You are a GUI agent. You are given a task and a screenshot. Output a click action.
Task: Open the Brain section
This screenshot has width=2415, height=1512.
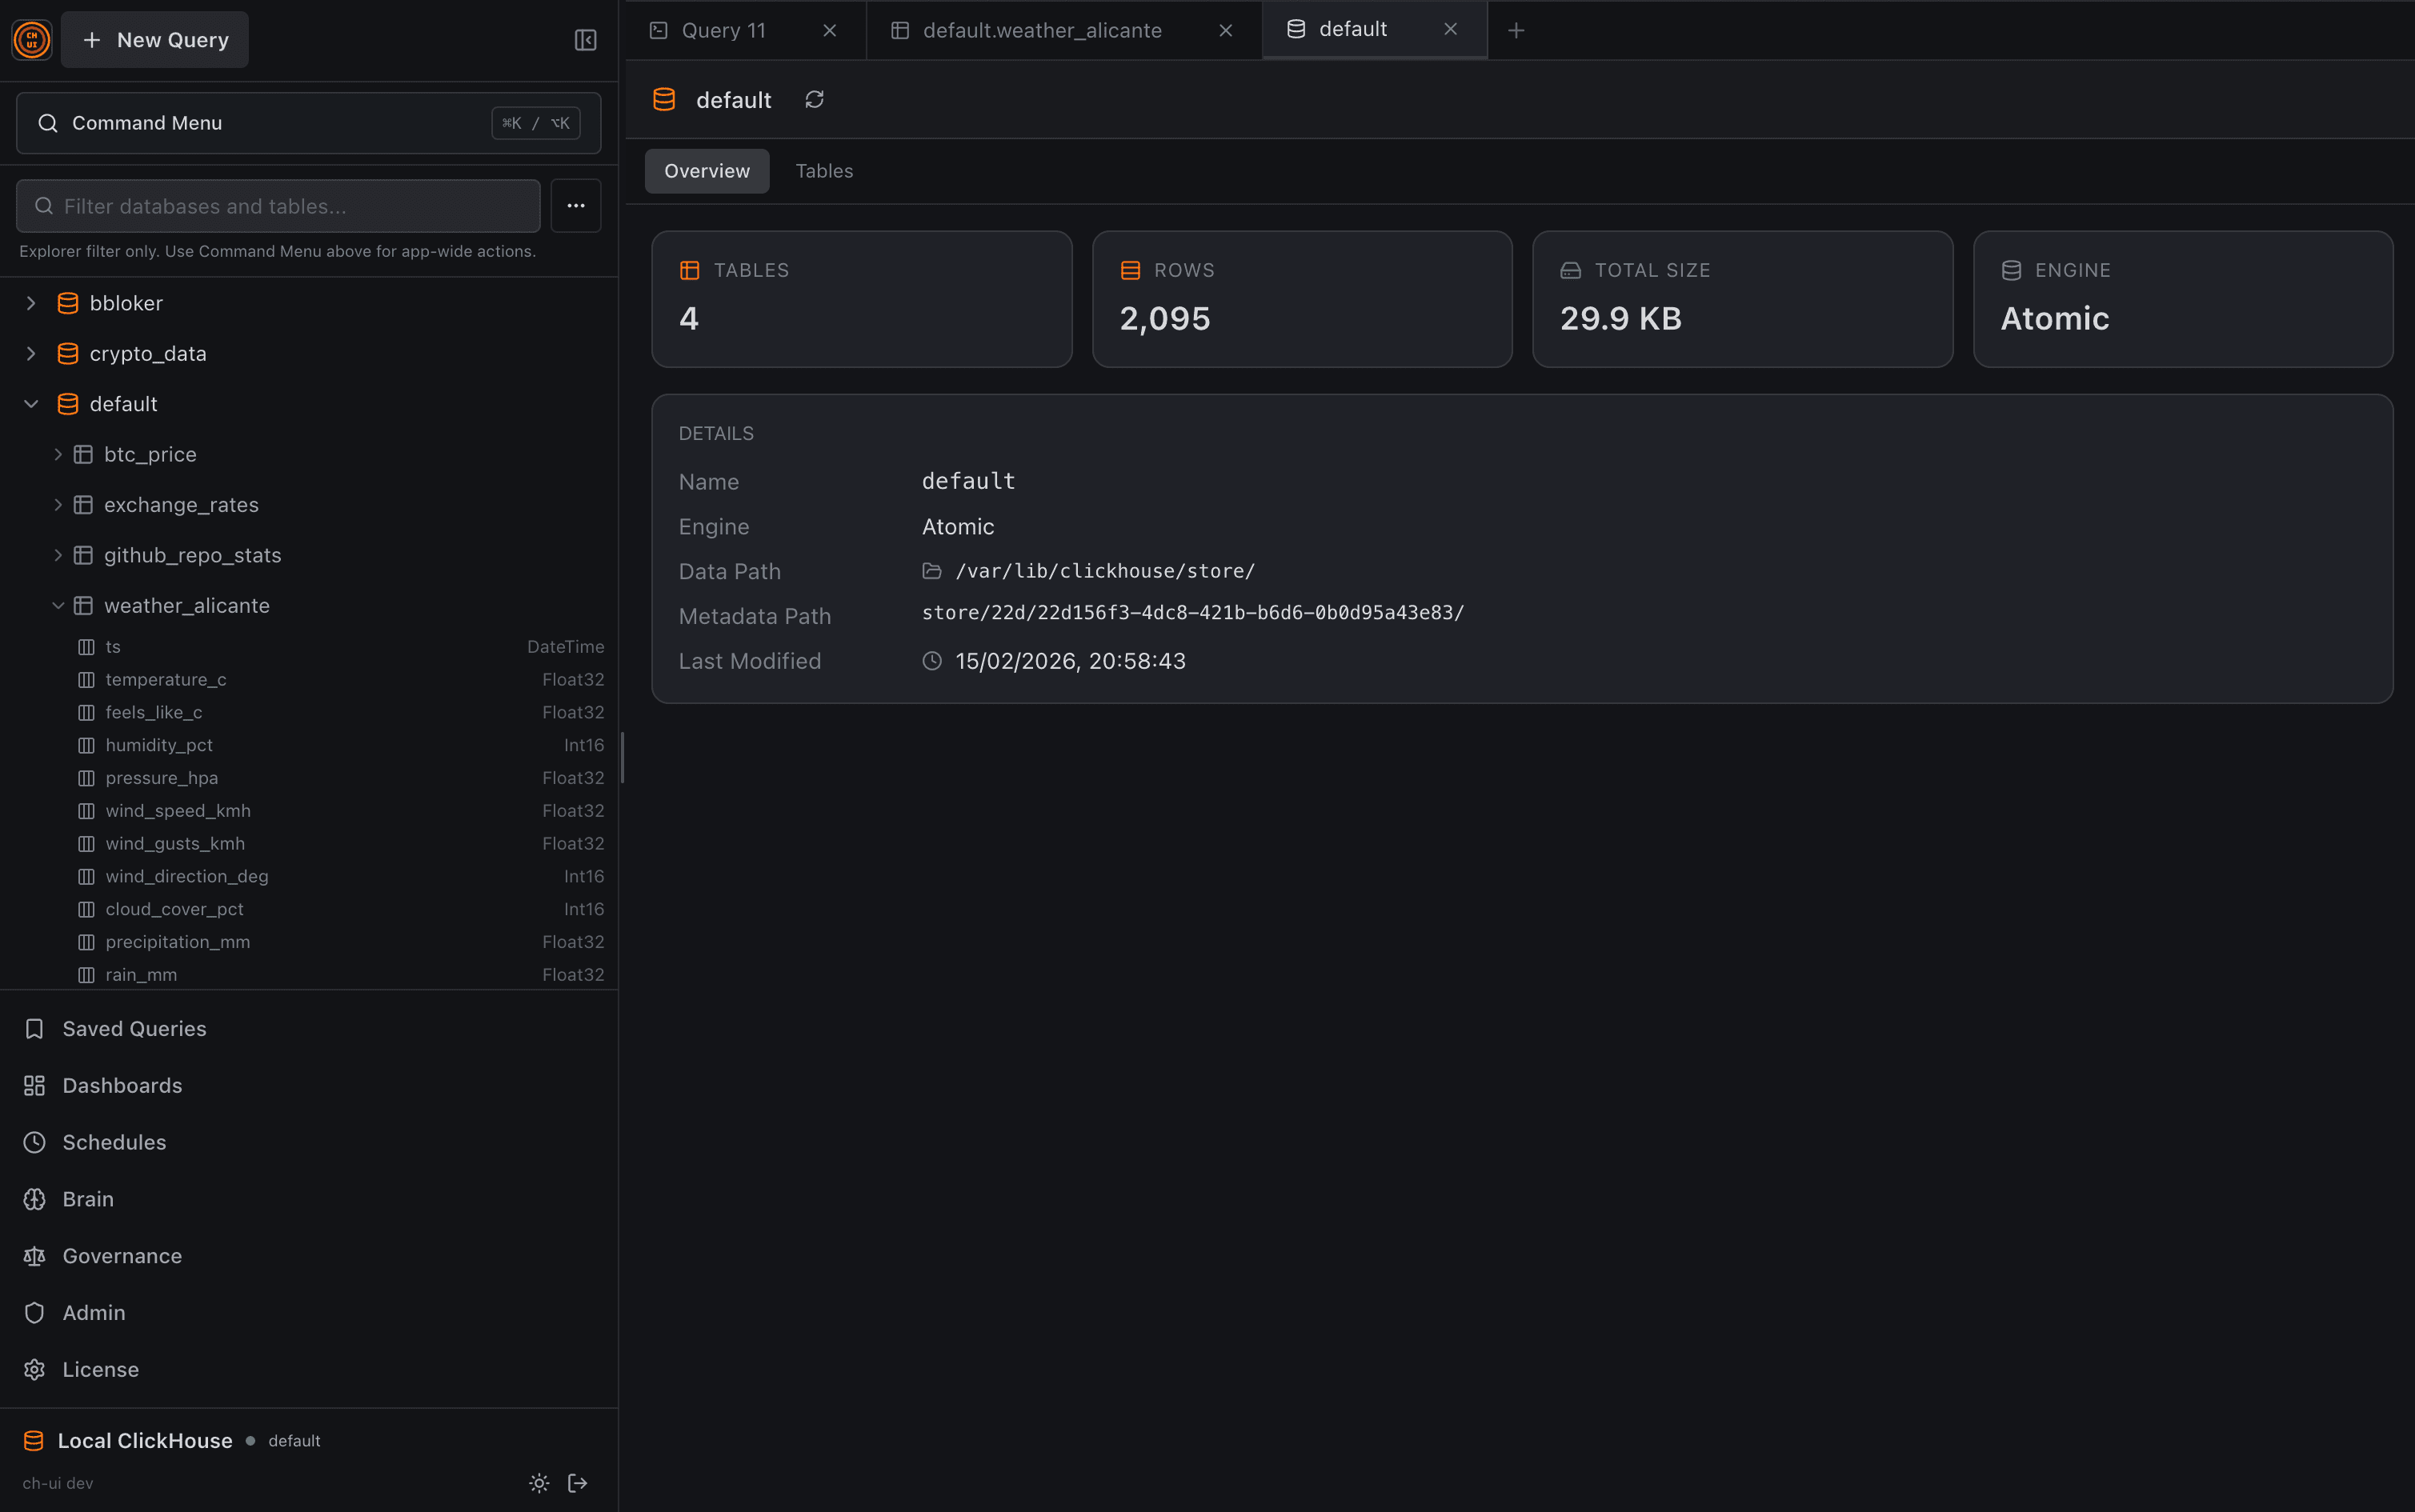(88, 1198)
